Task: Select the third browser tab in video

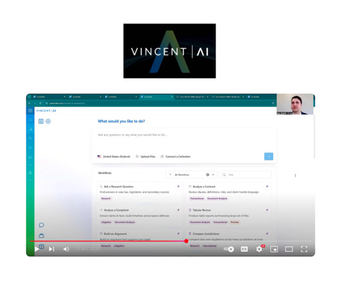Action: coord(121,97)
